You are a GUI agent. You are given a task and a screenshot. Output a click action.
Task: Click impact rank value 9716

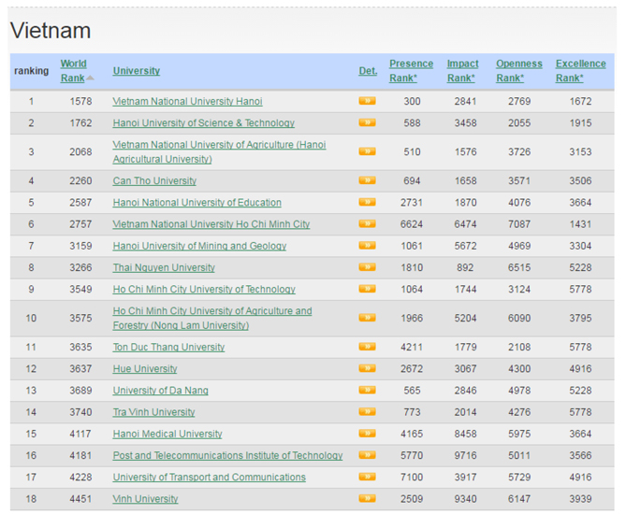point(465,455)
